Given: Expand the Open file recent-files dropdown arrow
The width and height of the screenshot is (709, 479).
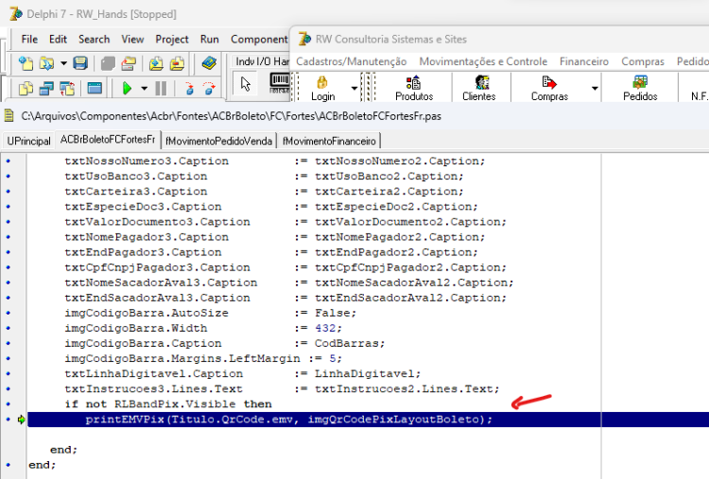Looking at the screenshot, I should click(63, 63).
